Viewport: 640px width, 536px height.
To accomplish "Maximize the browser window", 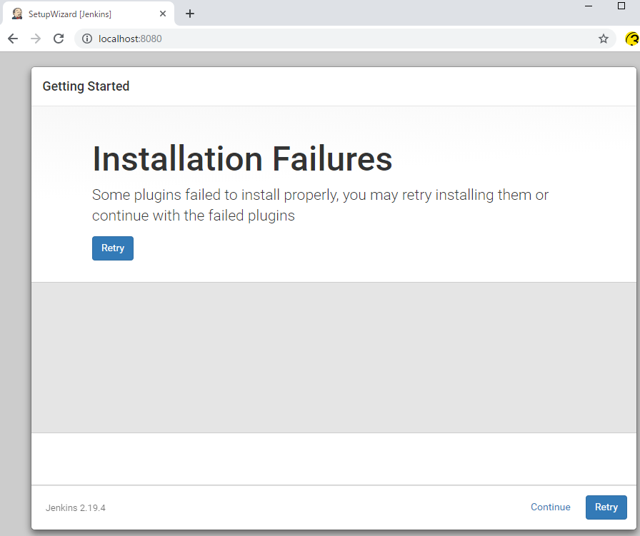I will (621, 6).
